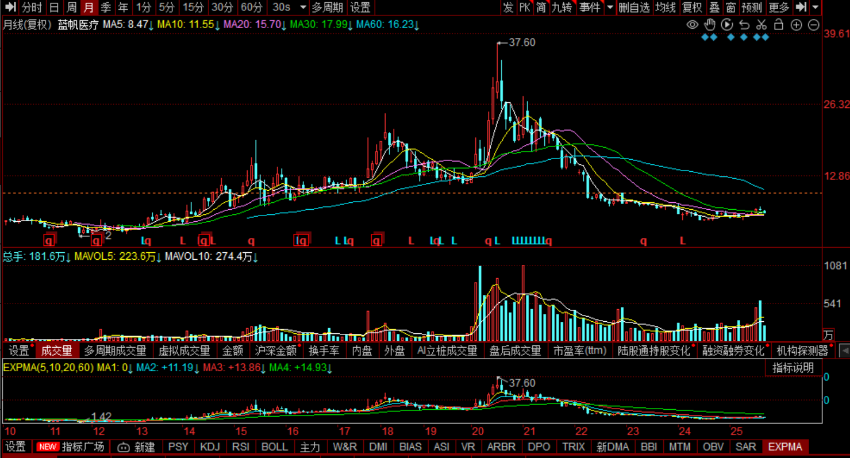
Task: Select the KDJ indicator tab
Action: pyautogui.click(x=210, y=447)
